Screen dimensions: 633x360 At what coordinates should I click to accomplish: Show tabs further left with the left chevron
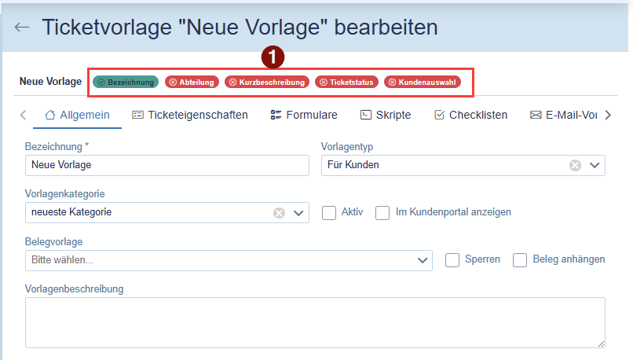coord(23,115)
